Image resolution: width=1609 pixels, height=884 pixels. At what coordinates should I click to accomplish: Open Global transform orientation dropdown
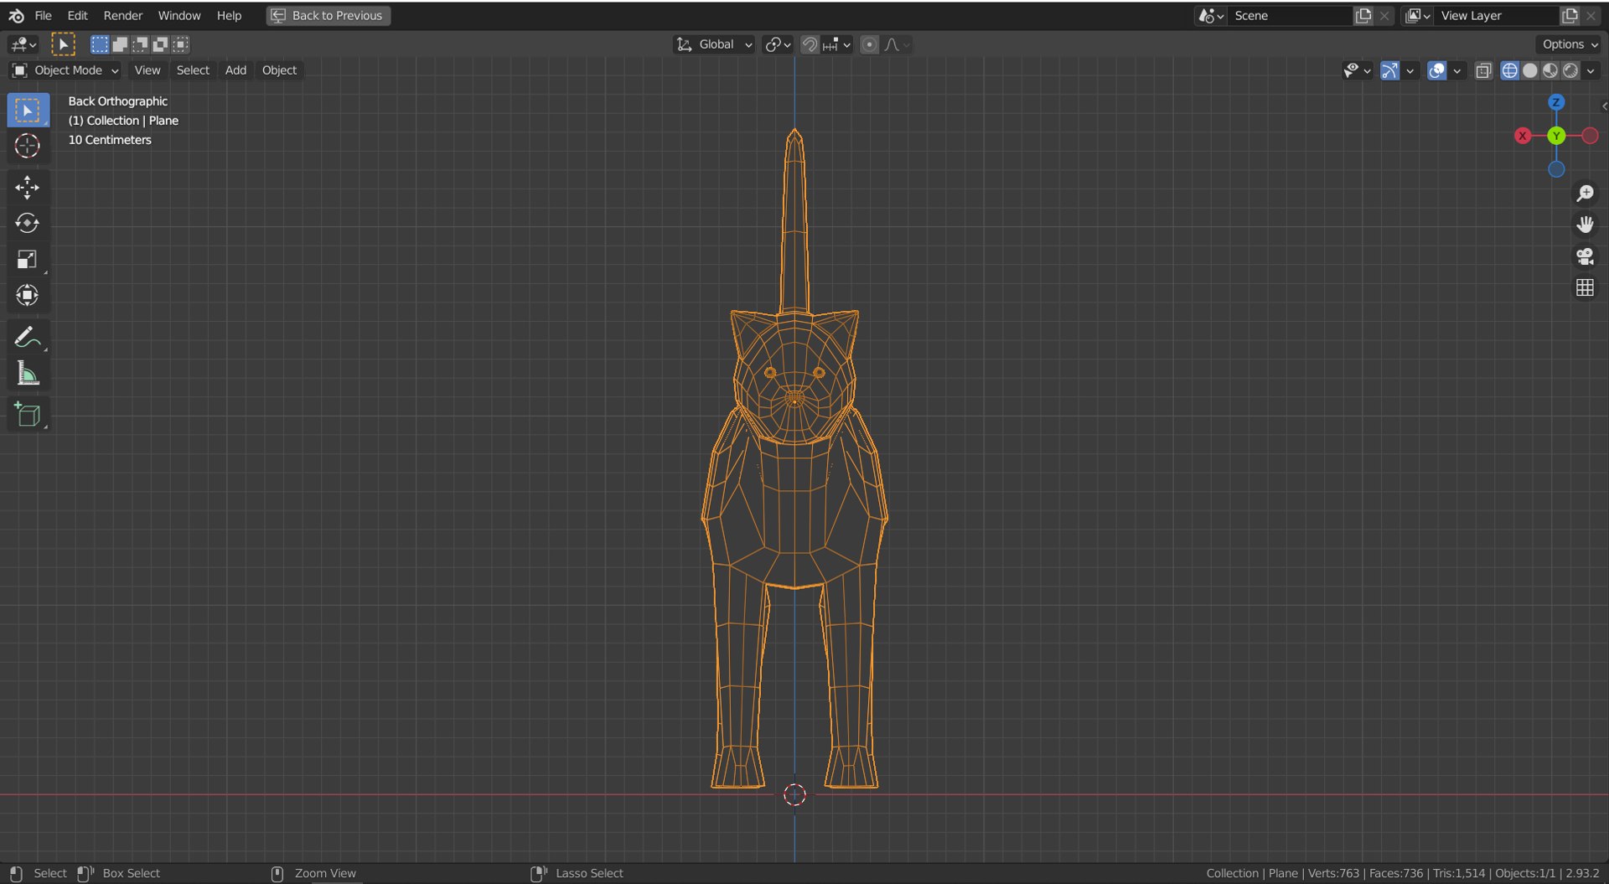click(715, 44)
